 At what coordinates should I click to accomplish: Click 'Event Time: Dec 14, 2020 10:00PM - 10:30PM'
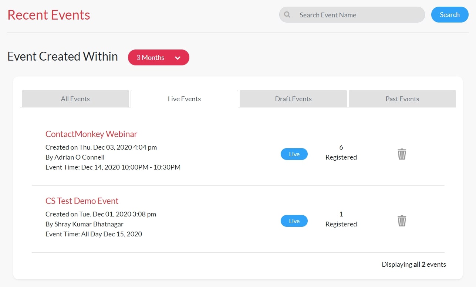point(113,167)
